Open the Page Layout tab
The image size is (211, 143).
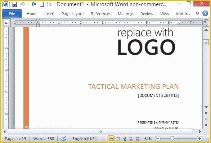pyautogui.click(x=72, y=14)
